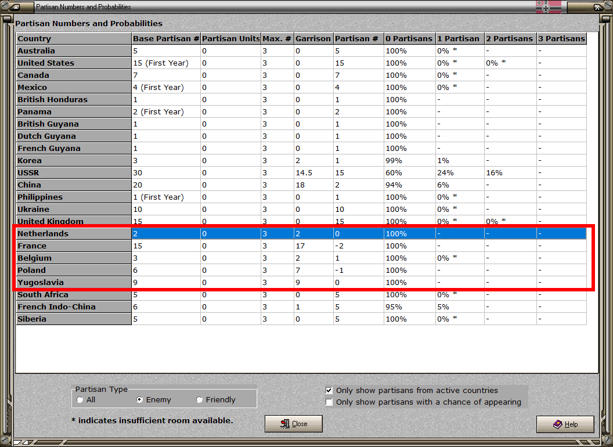613x447 pixels.
Task: Select the Netherlands row
Action: (x=301, y=234)
